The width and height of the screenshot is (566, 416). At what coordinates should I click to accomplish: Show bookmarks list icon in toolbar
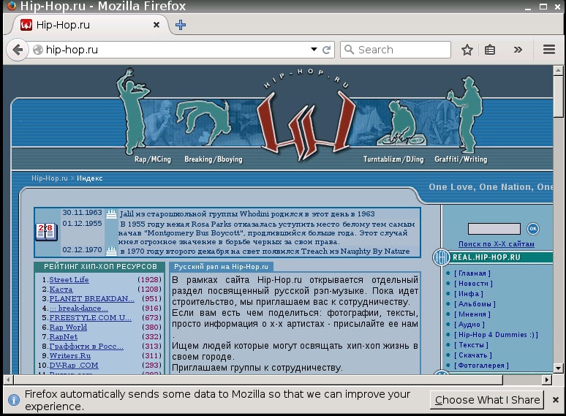pos(490,50)
